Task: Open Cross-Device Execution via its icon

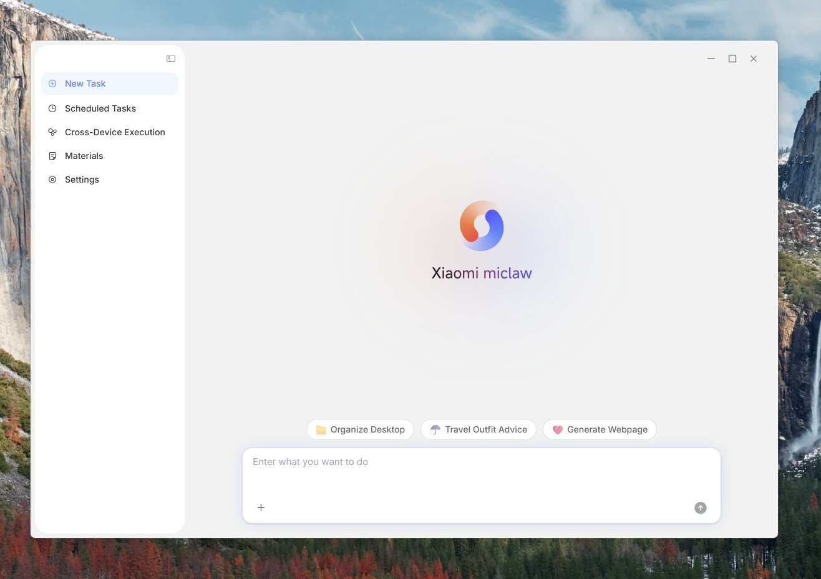Action: 52,132
